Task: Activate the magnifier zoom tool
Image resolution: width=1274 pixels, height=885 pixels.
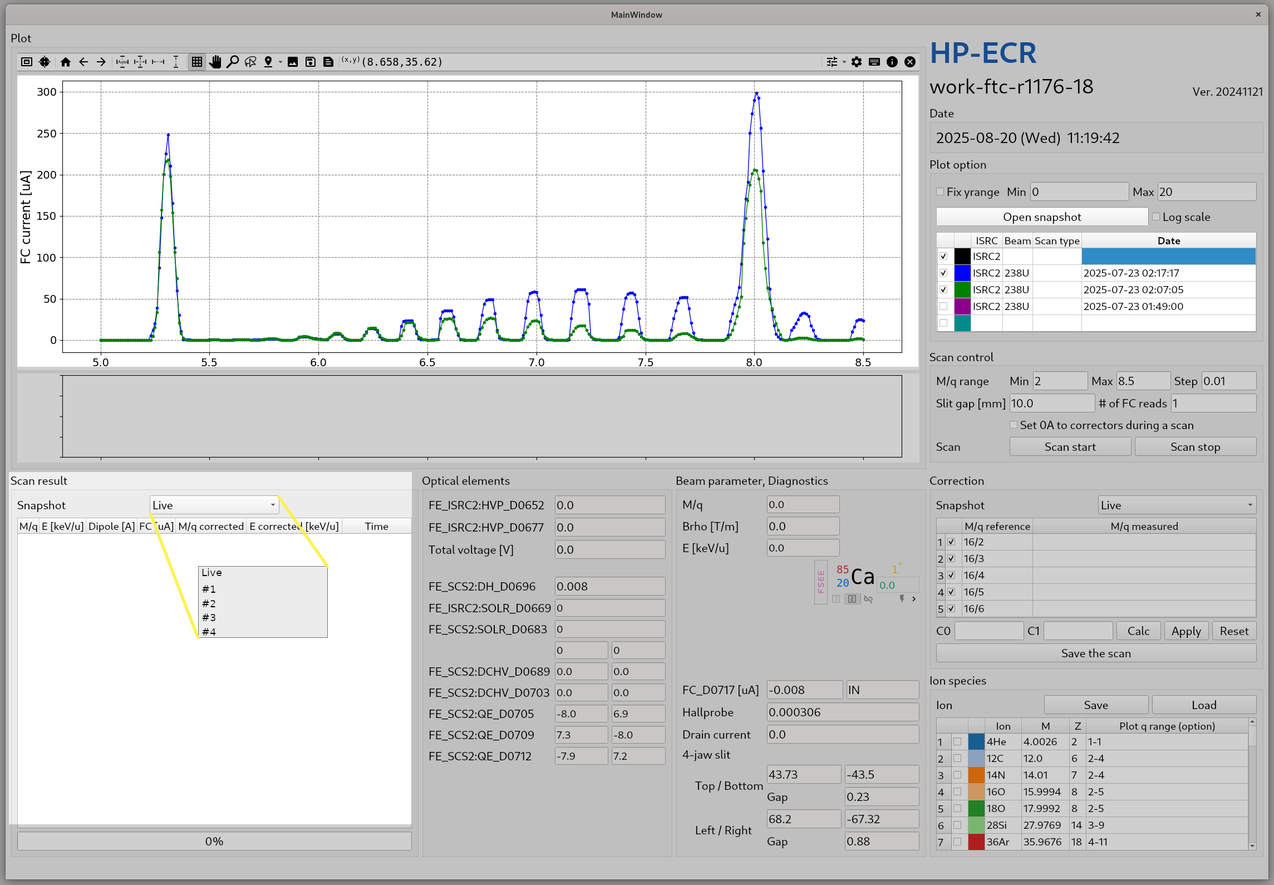Action: click(x=233, y=62)
